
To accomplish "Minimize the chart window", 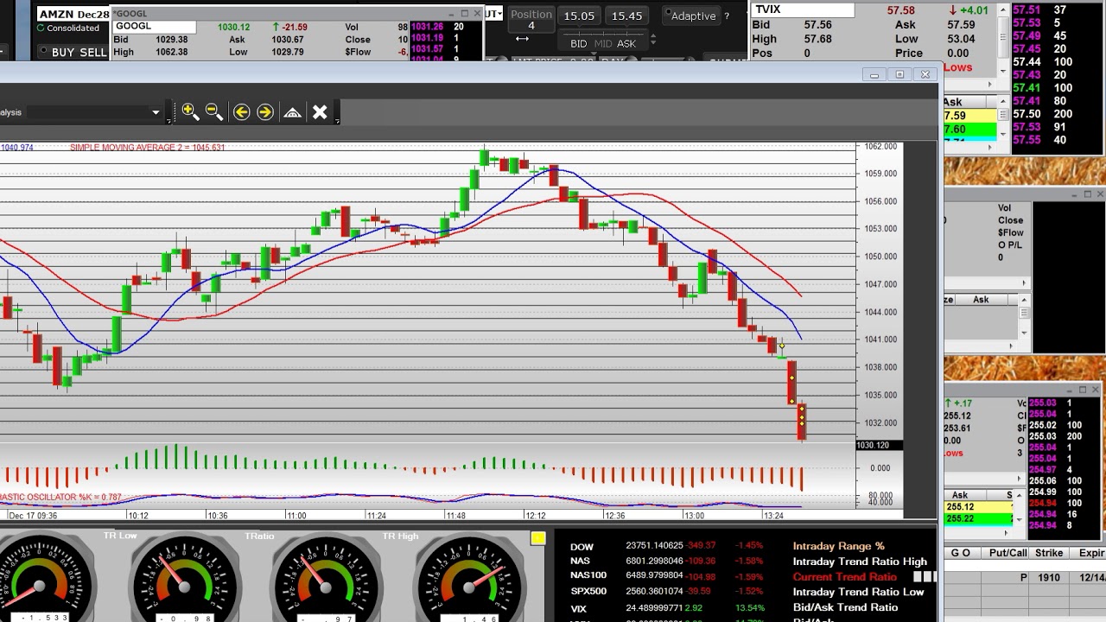I will coord(874,74).
